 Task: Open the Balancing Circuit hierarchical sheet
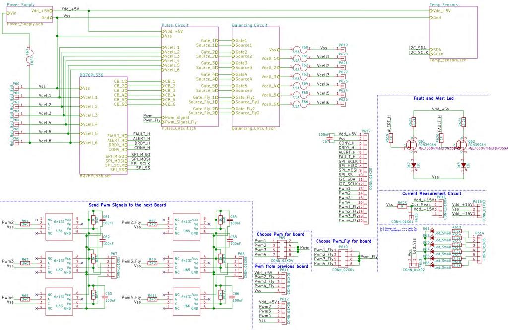click(255, 77)
